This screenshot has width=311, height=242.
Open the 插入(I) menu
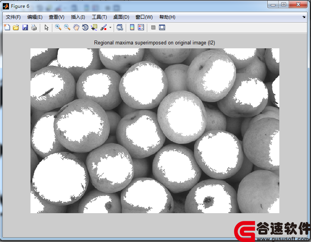tap(78, 17)
